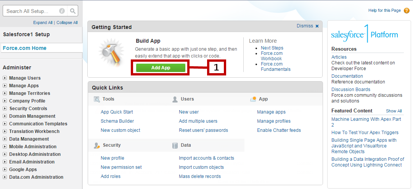
Task: Open How To Test Your Apex Triggers
Action: 365,132
